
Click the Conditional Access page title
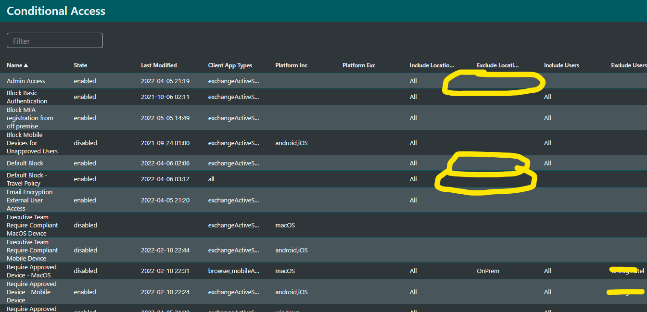pyautogui.click(x=56, y=11)
